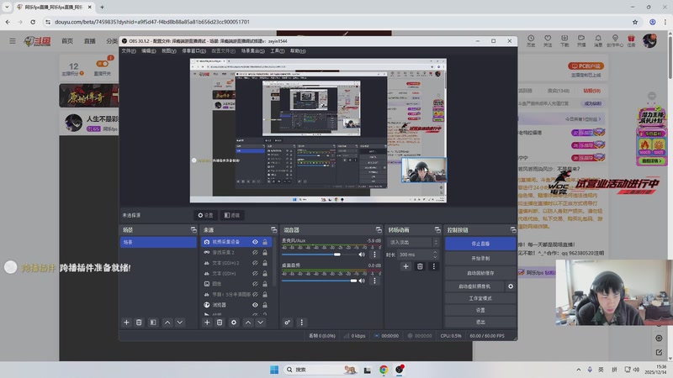Delete selected scene using trash icon in 场景 panel
This screenshot has width=673, height=378.
(139, 323)
